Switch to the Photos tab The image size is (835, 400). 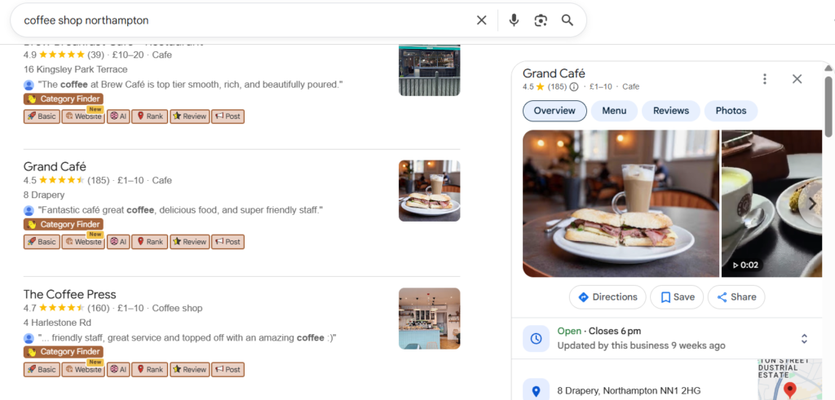[731, 111]
